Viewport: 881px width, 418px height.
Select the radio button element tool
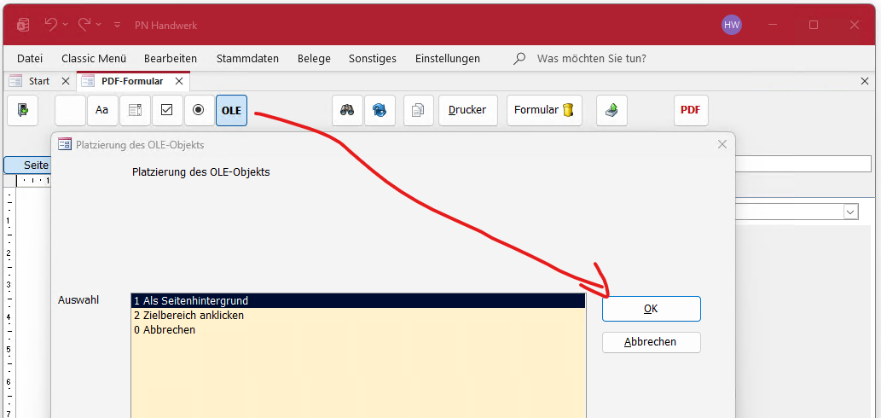click(199, 110)
